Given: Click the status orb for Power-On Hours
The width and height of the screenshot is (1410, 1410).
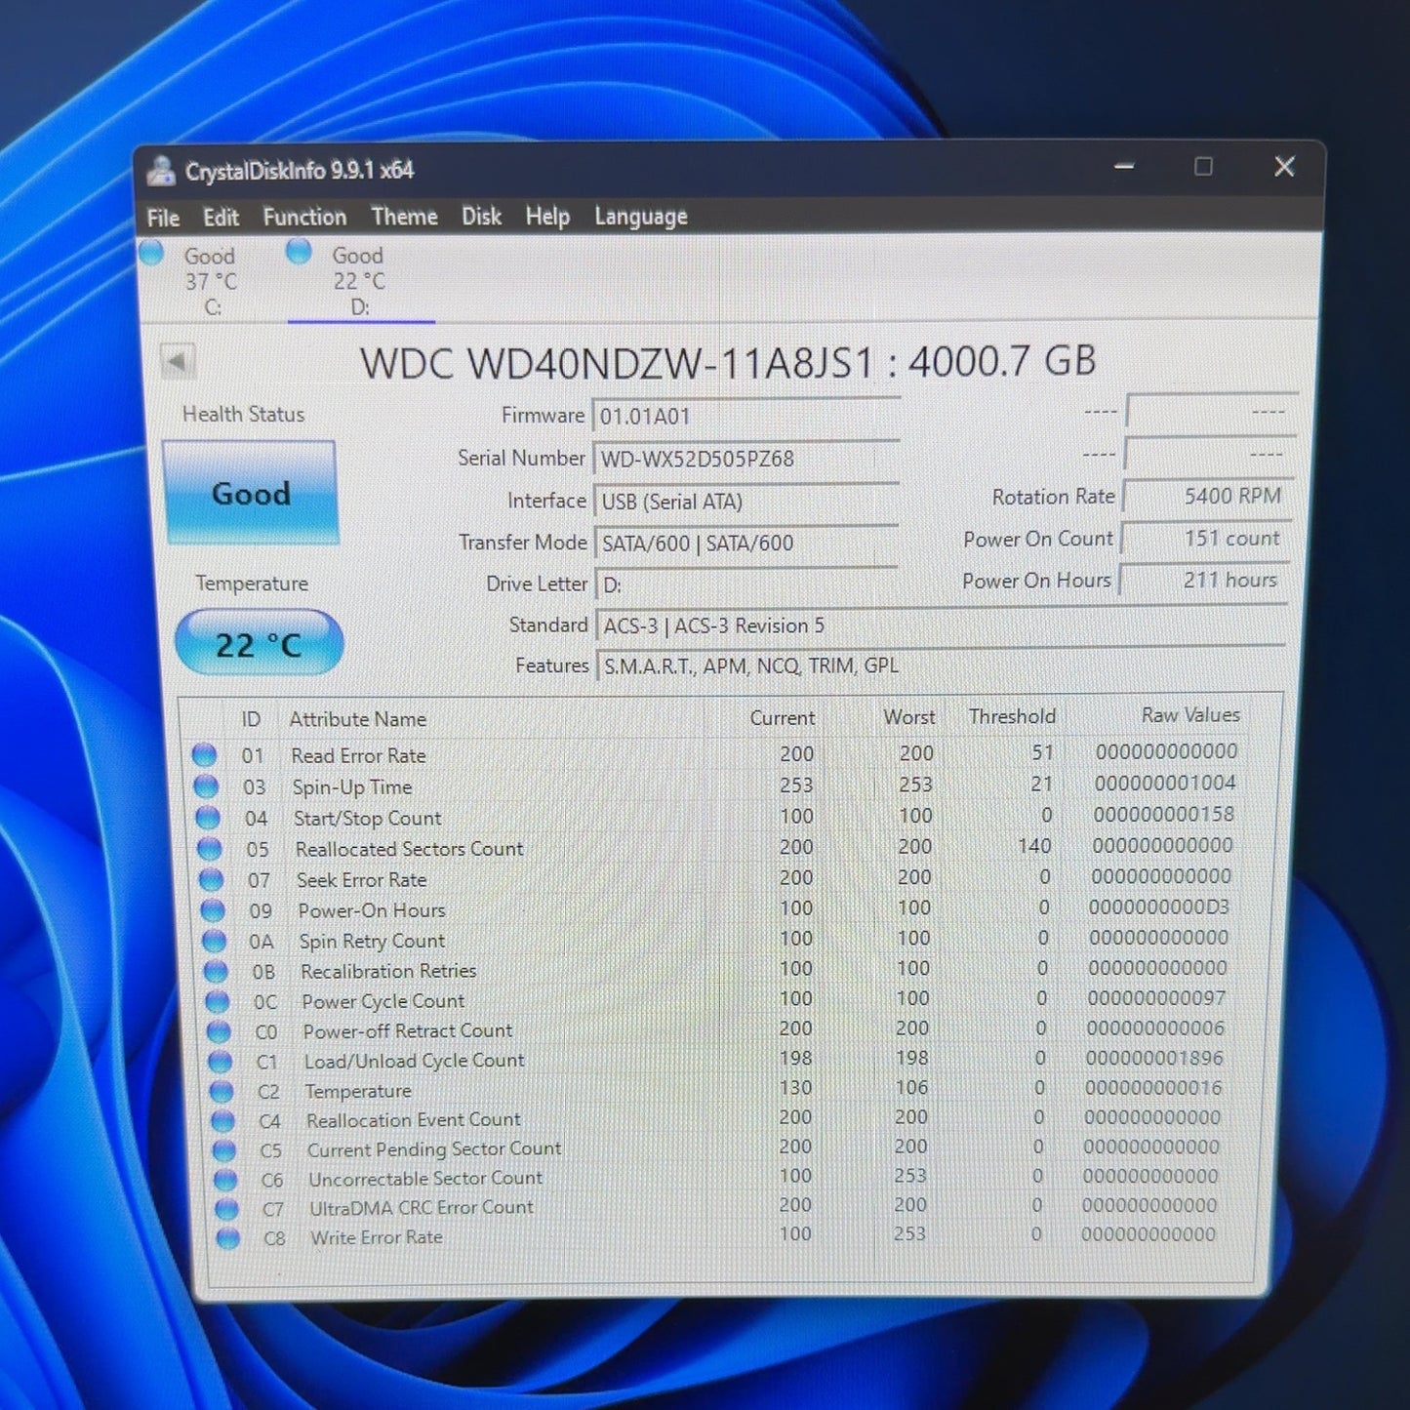Looking at the screenshot, I should pyautogui.click(x=213, y=910).
